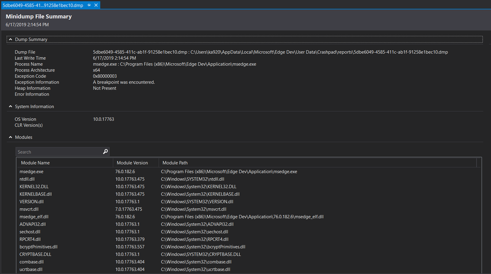Click version 10.0.17763.557 cell

click(130, 247)
